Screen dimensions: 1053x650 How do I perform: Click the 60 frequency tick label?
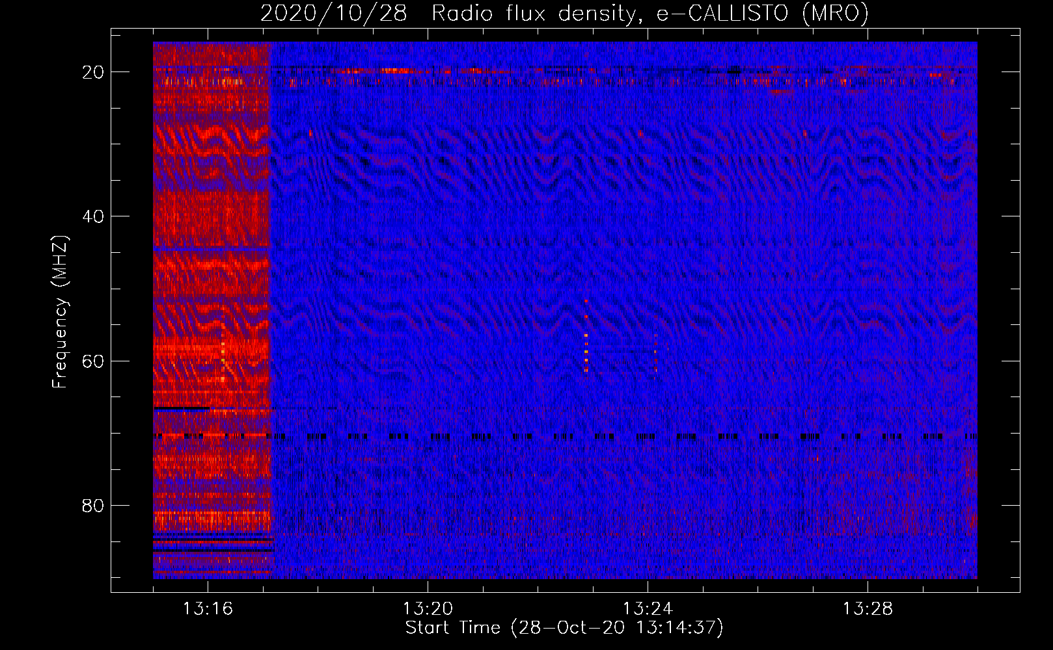[x=93, y=361]
